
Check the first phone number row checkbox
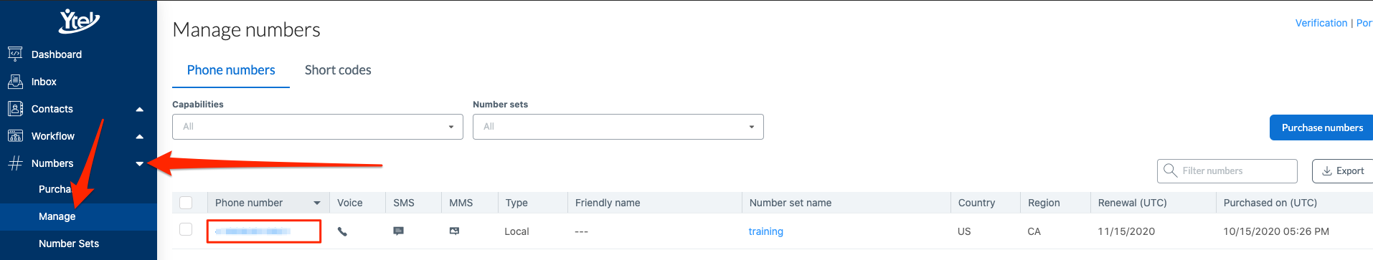pos(186,229)
